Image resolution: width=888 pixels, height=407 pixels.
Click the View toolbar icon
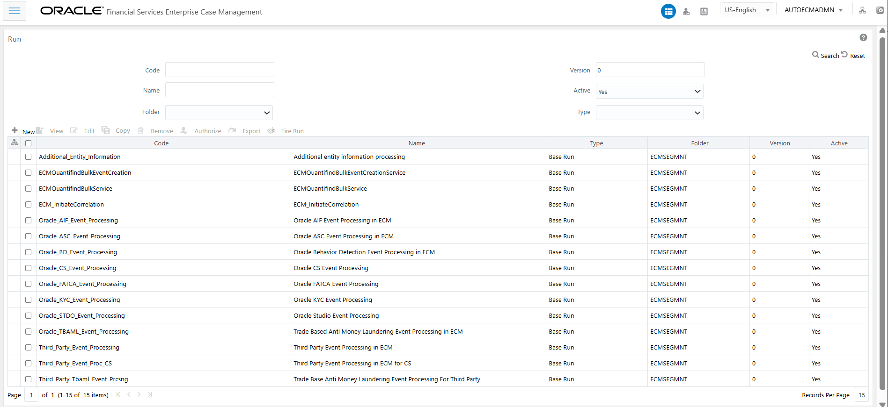click(x=40, y=130)
